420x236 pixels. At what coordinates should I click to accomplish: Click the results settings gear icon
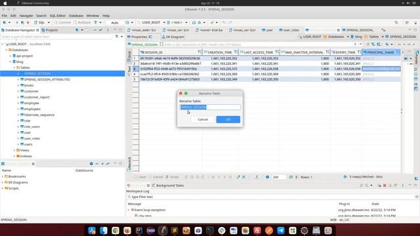point(267,177)
